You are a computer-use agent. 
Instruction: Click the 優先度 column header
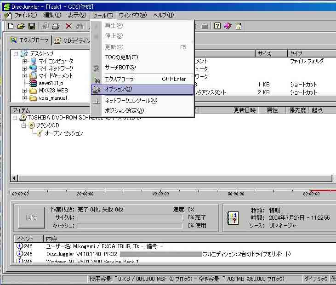(297, 110)
